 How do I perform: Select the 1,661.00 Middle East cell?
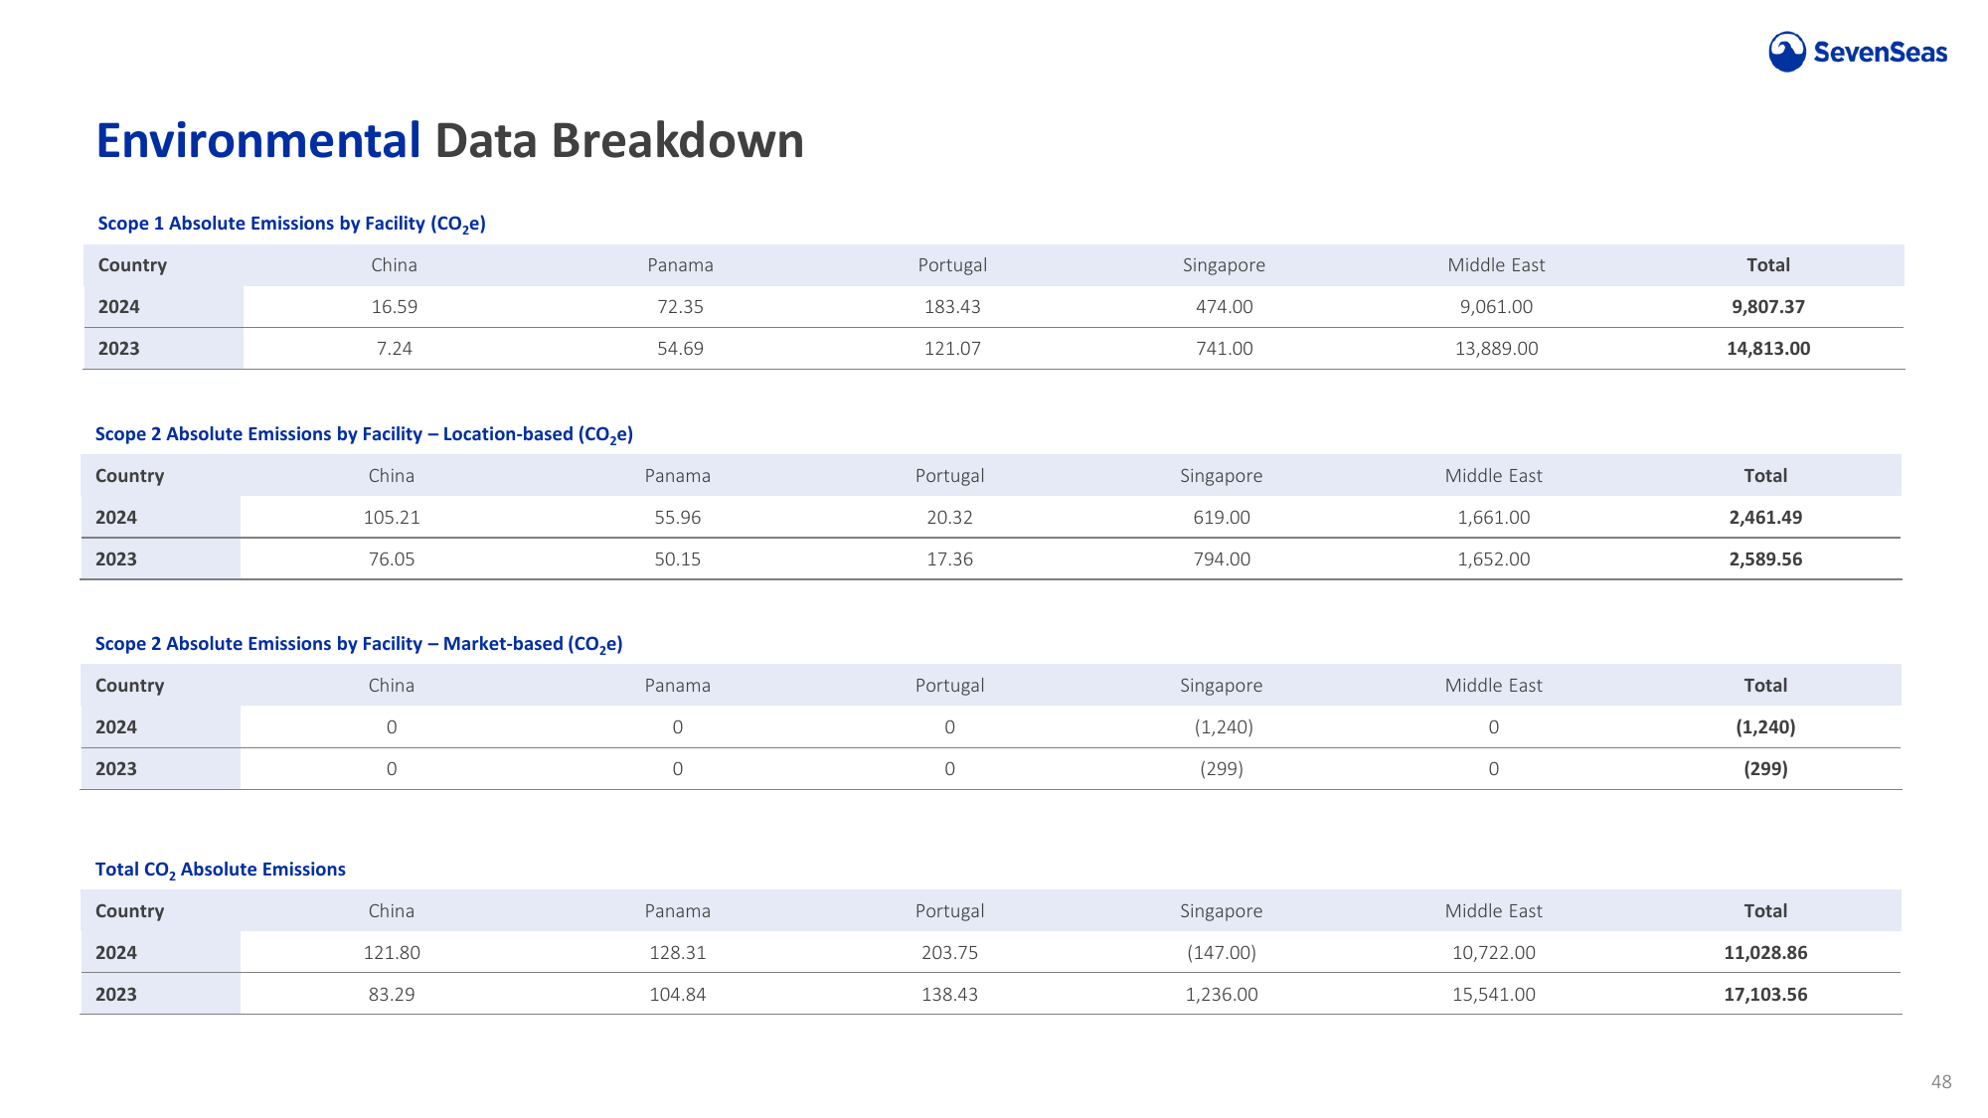pos(1494,518)
